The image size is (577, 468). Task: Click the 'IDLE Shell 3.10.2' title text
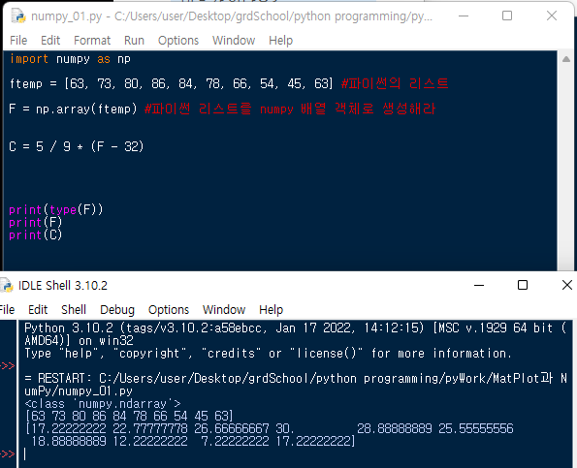[x=63, y=286]
